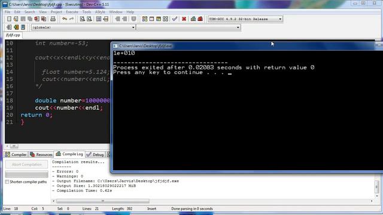
Task: Click the Abort Compilation button
Action: 26,165
